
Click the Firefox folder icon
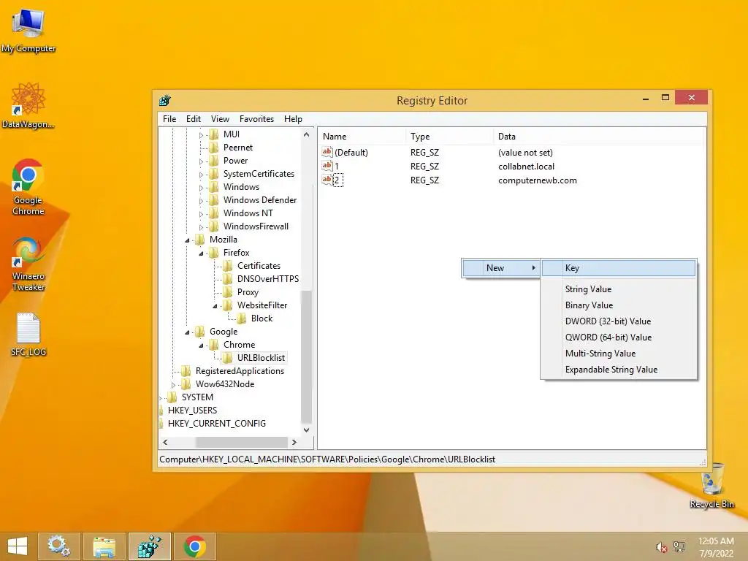click(214, 253)
